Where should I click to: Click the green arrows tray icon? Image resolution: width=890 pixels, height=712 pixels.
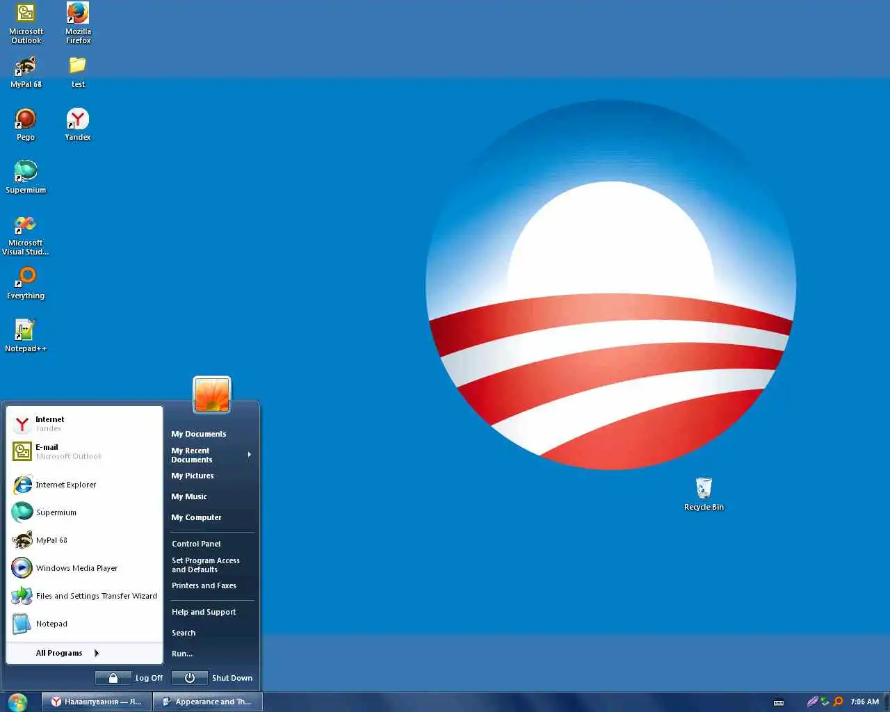click(825, 702)
